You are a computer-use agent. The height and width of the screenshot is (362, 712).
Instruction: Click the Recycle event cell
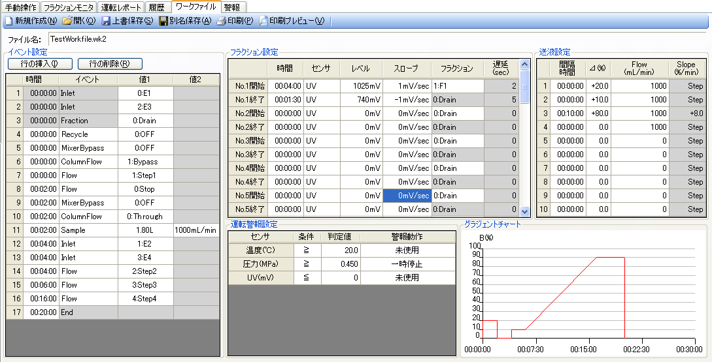click(x=88, y=134)
